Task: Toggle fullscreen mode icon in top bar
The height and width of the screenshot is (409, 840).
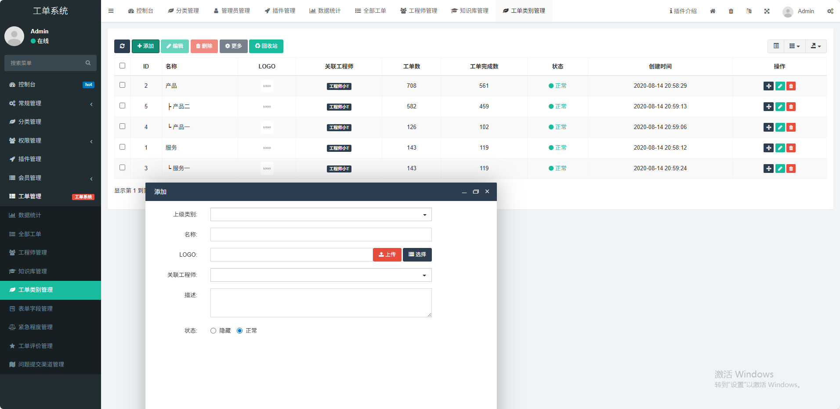Action: [x=767, y=11]
